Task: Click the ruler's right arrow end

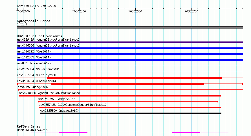Action: [x=242, y=9]
